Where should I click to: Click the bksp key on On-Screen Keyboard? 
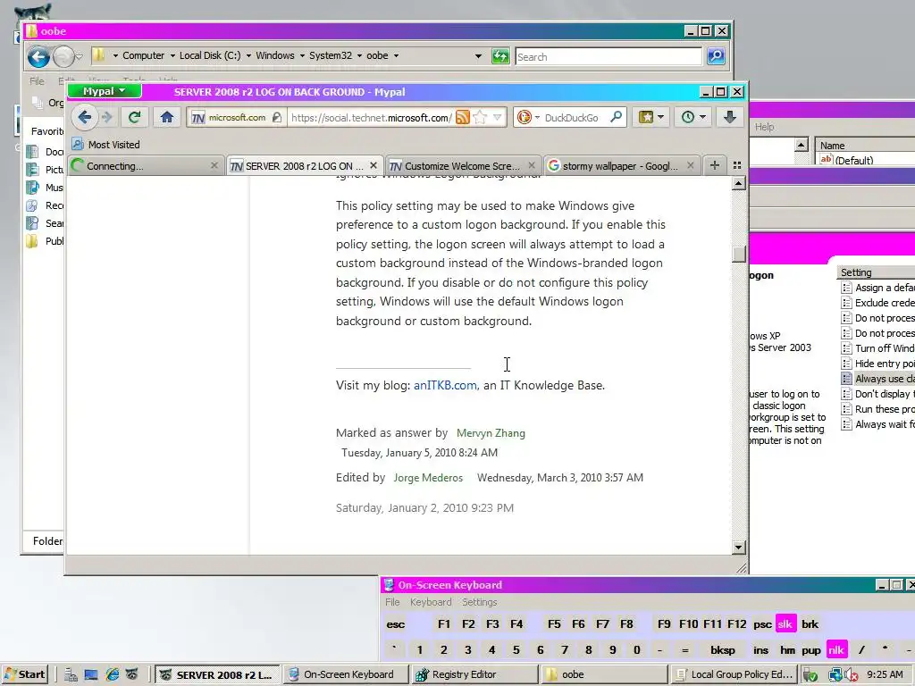coord(722,650)
